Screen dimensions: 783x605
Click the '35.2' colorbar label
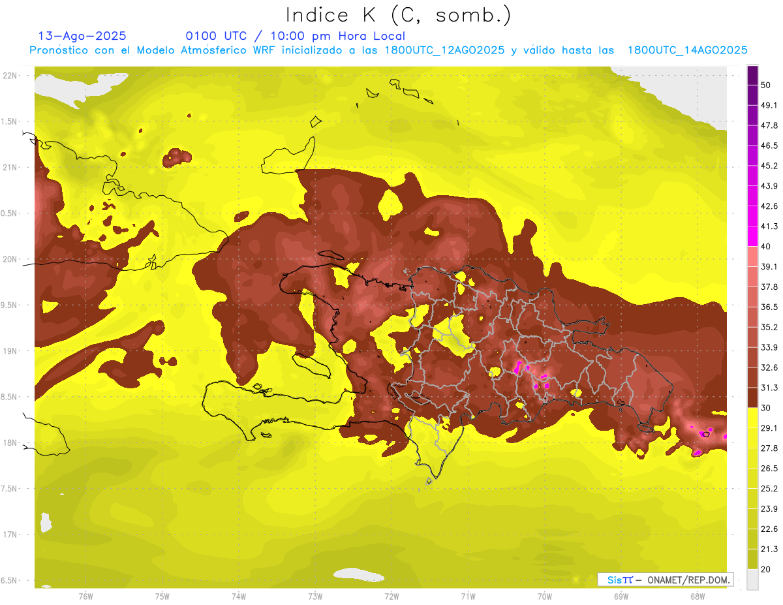(x=769, y=327)
